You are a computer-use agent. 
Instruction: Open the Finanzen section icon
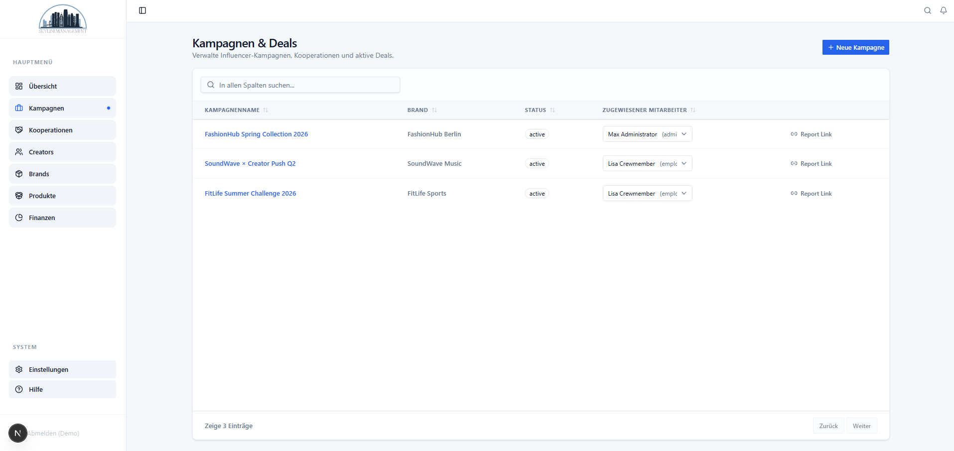pos(18,218)
